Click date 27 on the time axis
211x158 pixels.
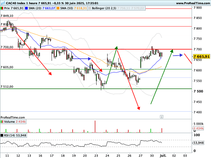click(x=141, y=155)
